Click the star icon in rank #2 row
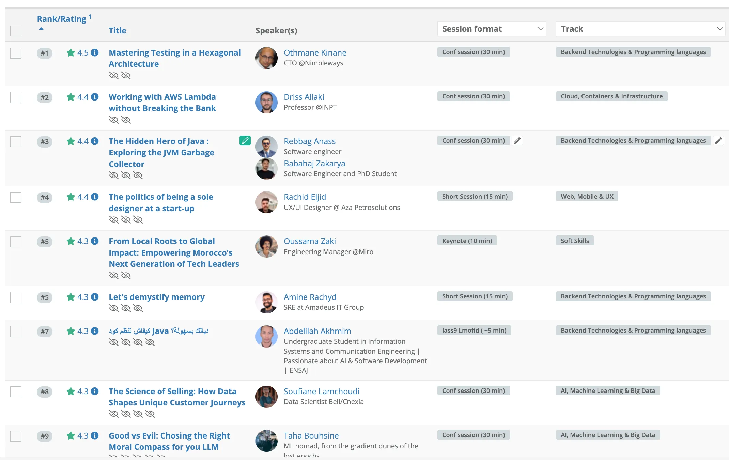Screen dimensions: 729x460 (71, 97)
